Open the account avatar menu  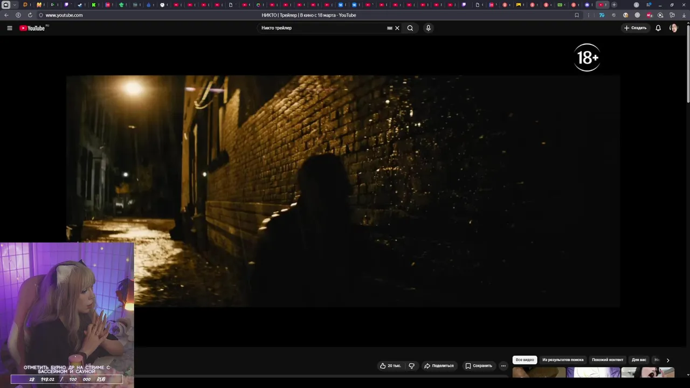pyautogui.click(x=673, y=28)
